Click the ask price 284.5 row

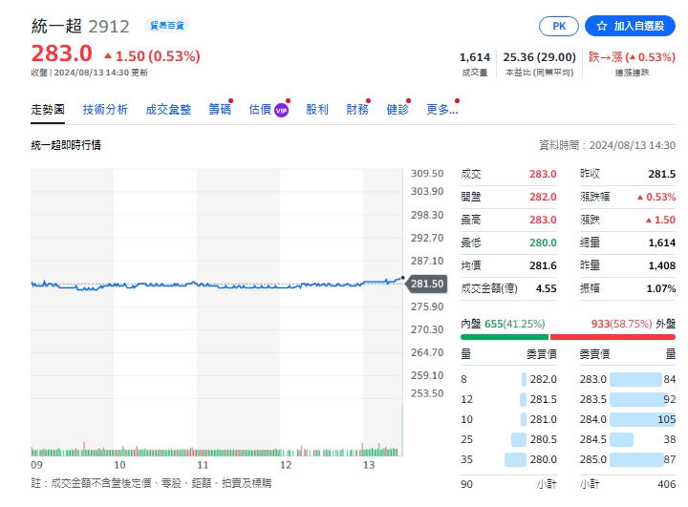click(x=628, y=439)
